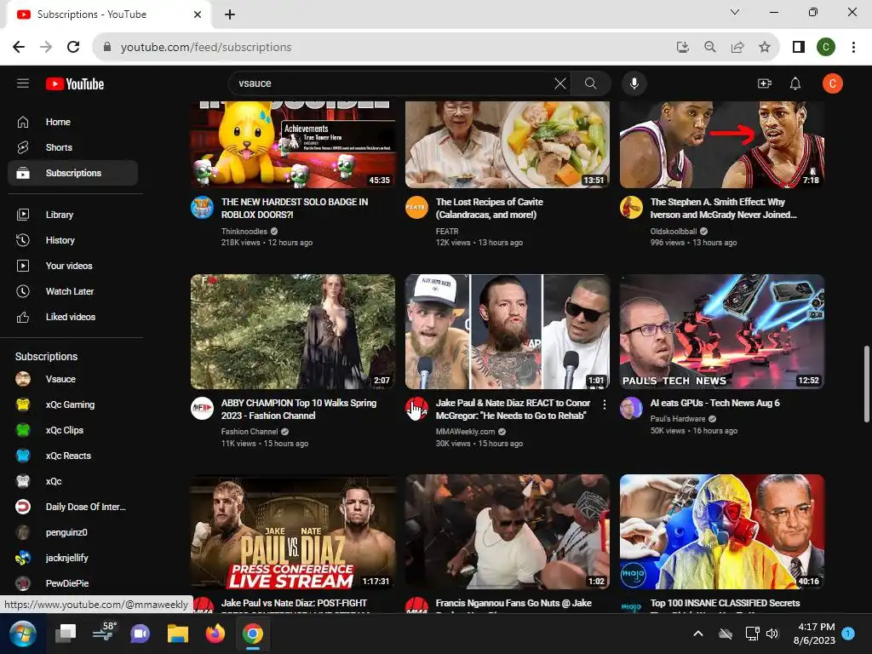Open the YouTube hamburger guide menu

tap(23, 83)
